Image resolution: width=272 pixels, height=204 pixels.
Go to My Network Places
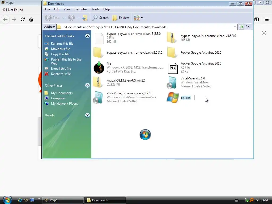(x=64, y=104)
